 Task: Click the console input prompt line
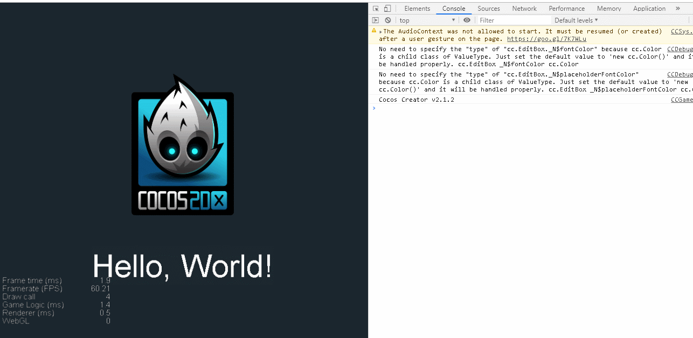click(531, 108)
